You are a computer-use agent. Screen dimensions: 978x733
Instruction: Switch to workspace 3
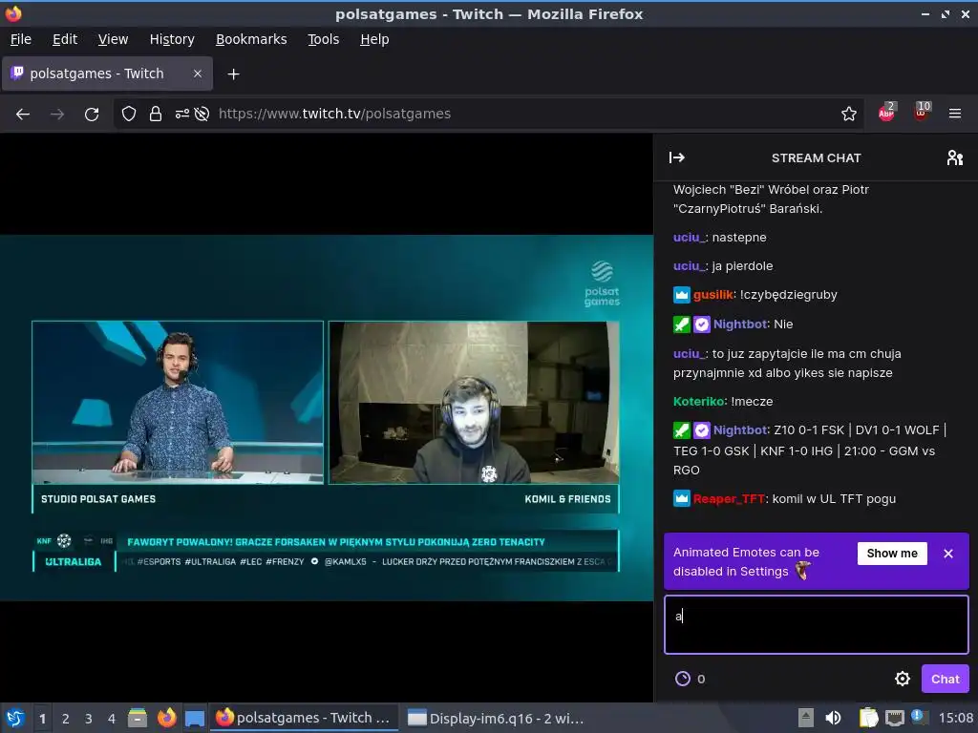click(89, 719)
